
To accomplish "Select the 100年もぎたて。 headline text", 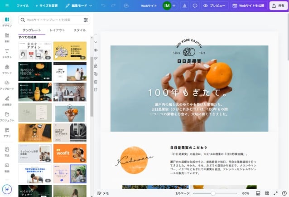I will tap(188, 93).
